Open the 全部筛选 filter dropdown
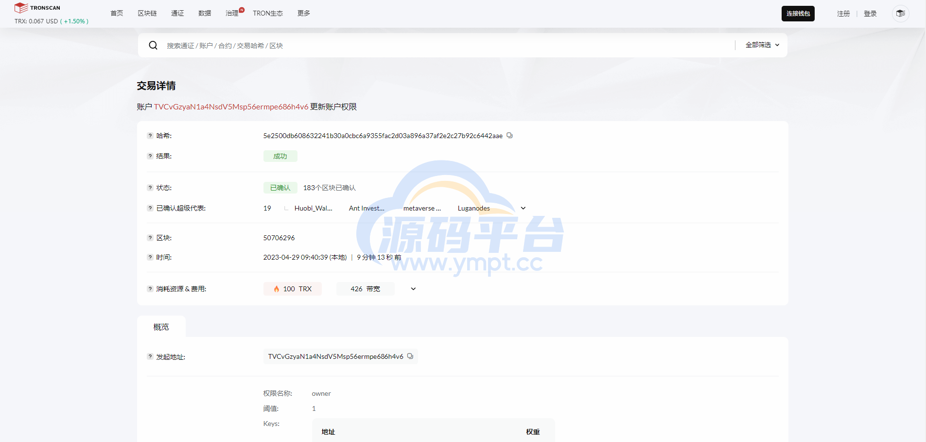Image resolution: width=926 pixels, height=442 pixels. (x=762, y=45)
